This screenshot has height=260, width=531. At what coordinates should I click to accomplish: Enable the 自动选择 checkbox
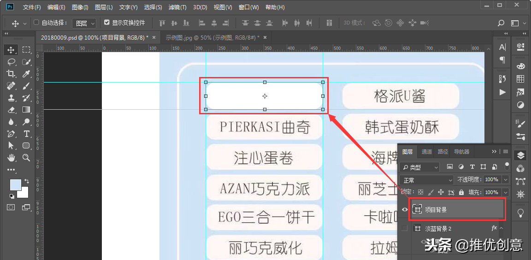(x=36, y=22)
